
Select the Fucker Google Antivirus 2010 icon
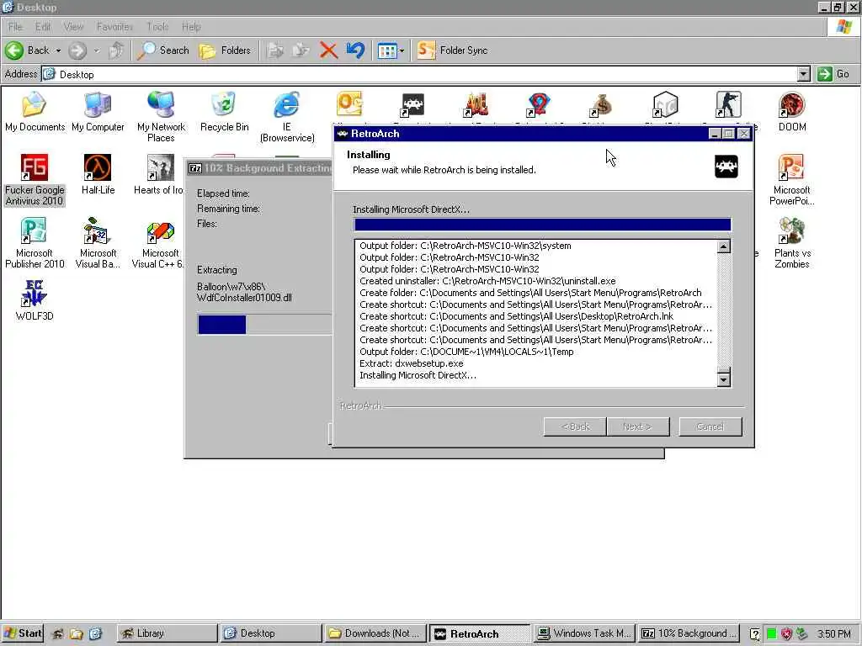pos(34,180)
